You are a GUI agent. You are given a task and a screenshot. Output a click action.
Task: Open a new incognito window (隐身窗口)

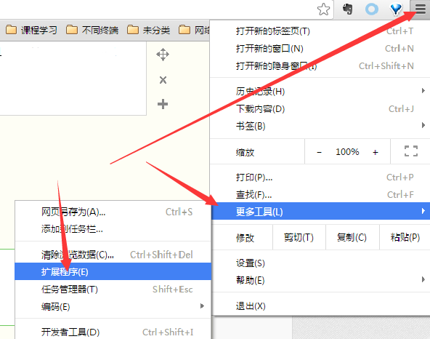tap(320, 66)
